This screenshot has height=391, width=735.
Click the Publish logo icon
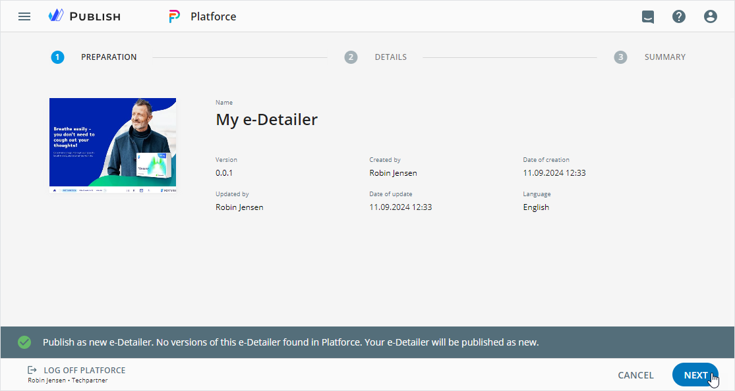[x=56, y=16]
